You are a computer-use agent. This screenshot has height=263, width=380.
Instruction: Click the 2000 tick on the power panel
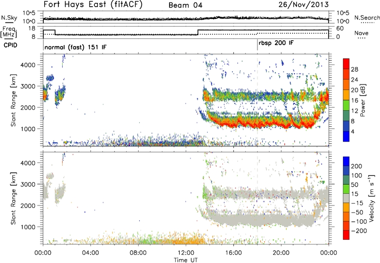(28, 107)
